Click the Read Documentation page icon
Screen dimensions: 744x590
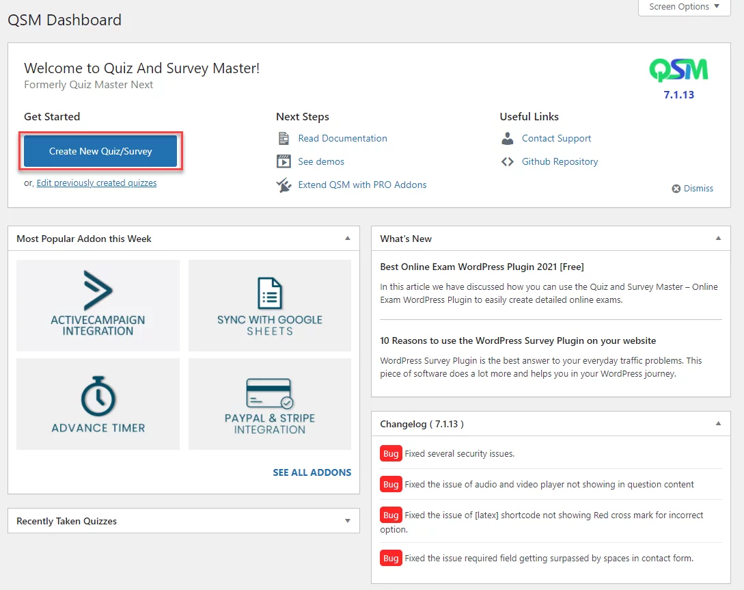point(284,139)
